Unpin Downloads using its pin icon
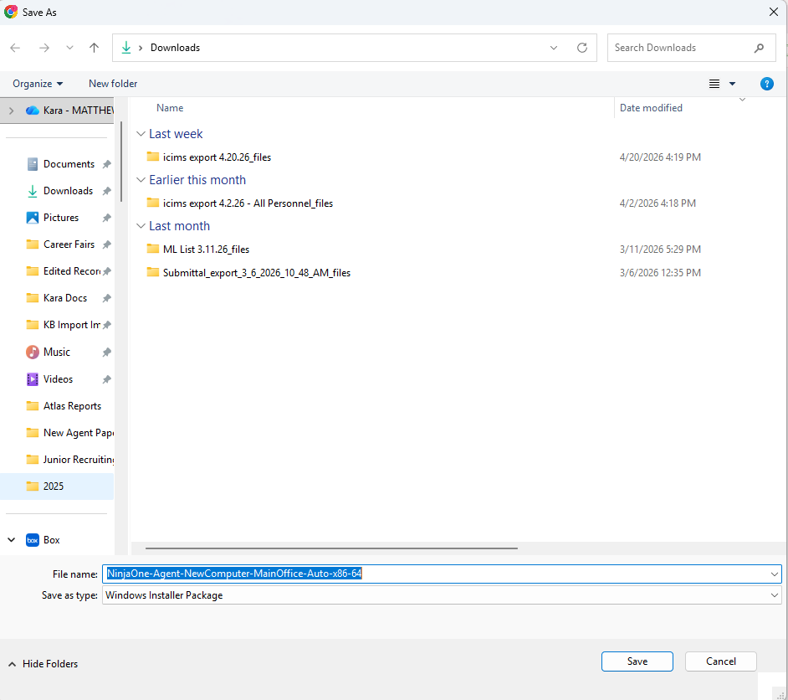 106,191
